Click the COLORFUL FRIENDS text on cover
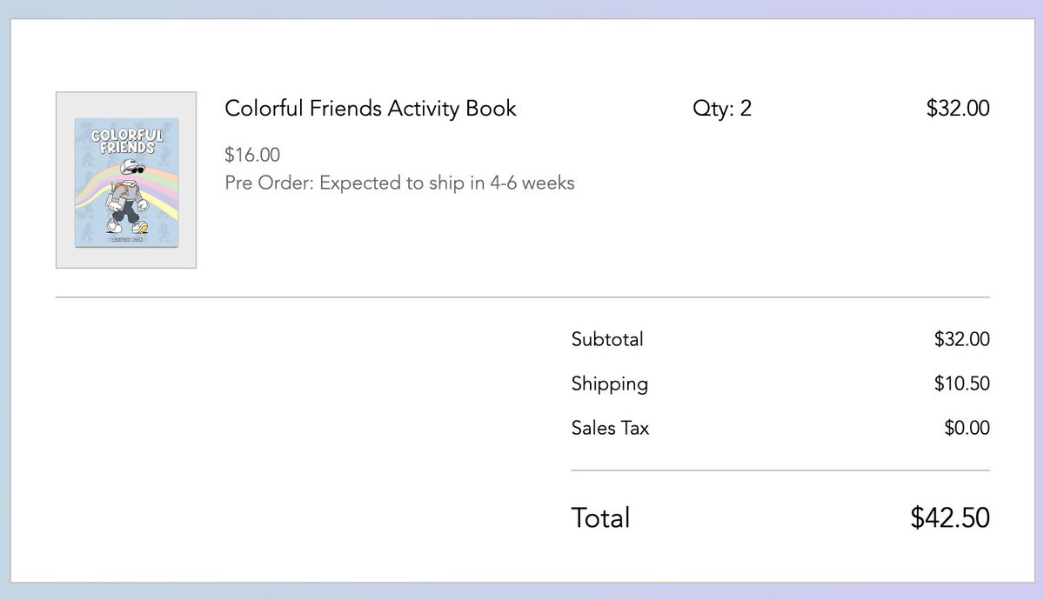Viewport: 1044px width, 600px height. 127,142
